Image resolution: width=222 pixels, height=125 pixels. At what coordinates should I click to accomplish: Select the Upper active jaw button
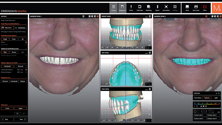click(21, 108)
